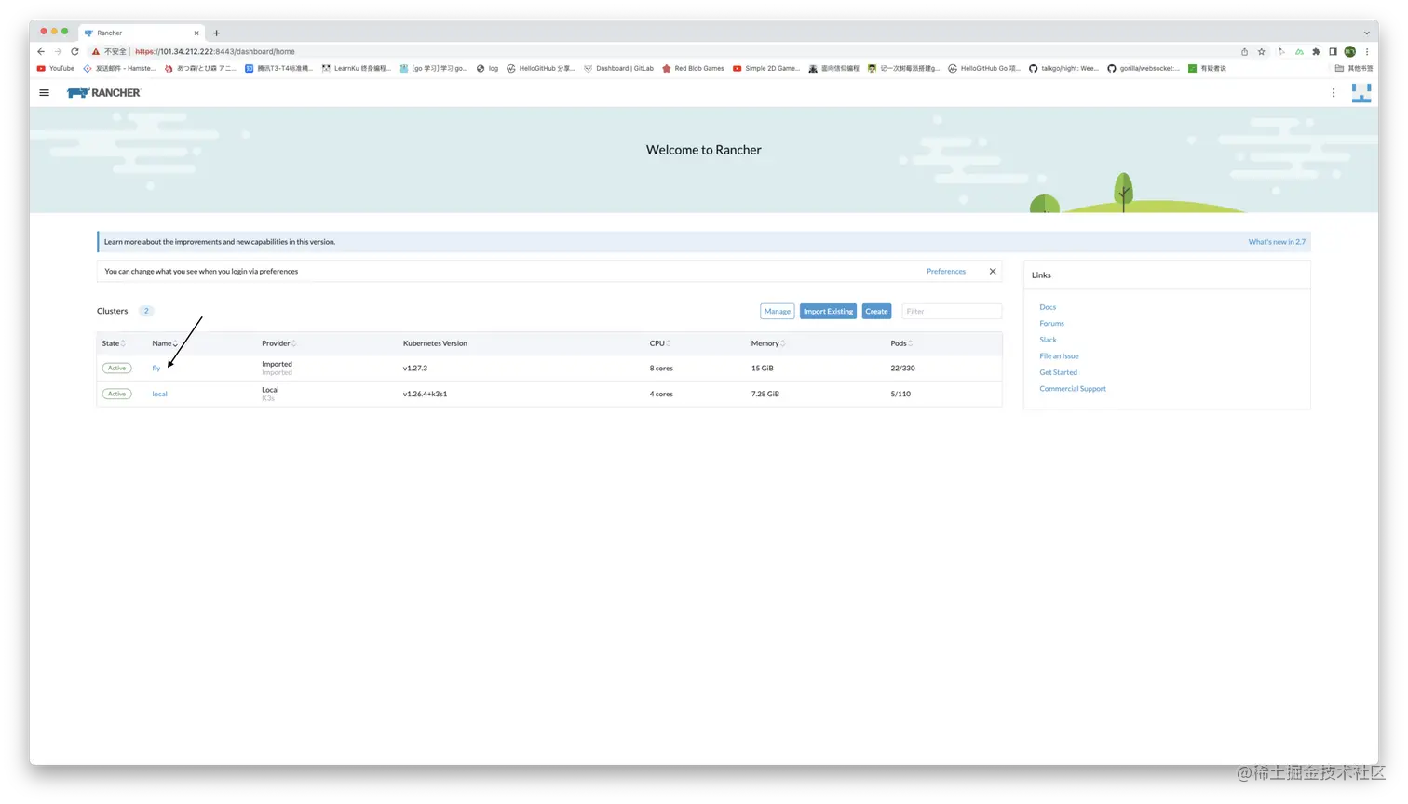Click the not-secure warning icon
Screen dimensions: 1408x804
click(95, 52)
